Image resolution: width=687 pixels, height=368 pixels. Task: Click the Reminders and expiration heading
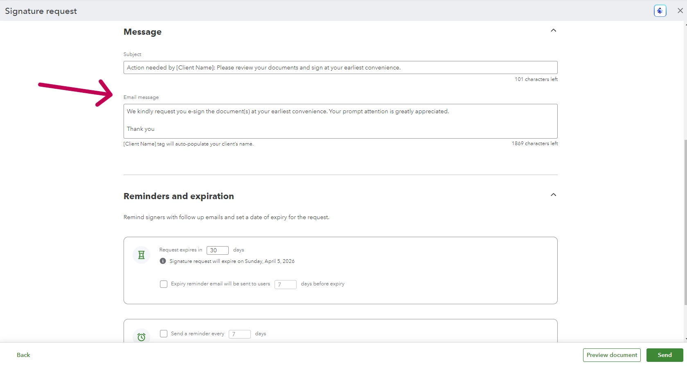[x=179, y=196]
